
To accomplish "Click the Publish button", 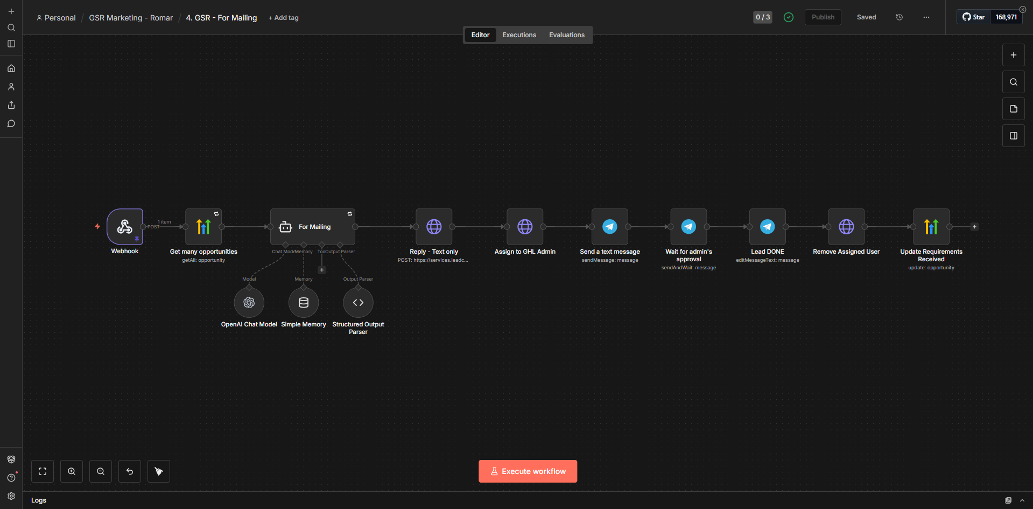I will [823, 17].
